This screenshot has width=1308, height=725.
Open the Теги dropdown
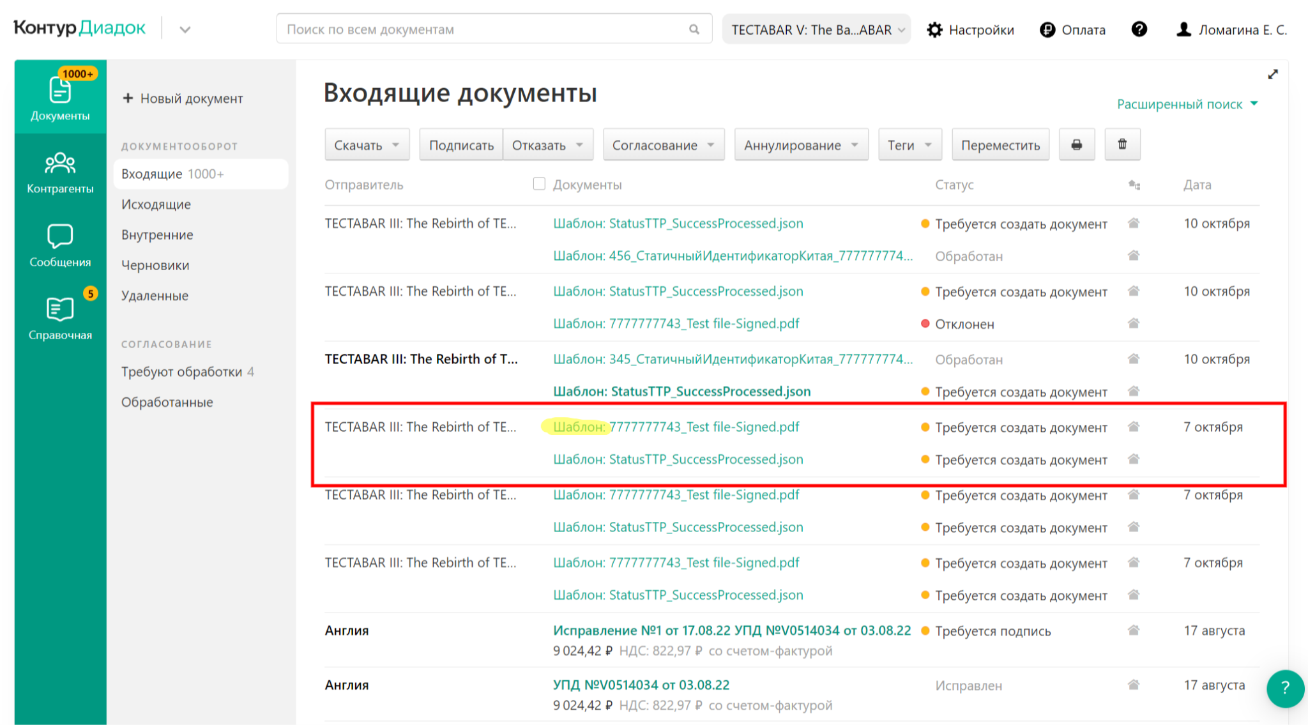[x=909, y=145]
